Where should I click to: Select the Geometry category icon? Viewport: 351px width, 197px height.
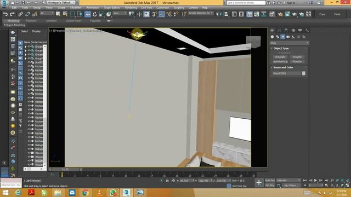click(272, 37)
